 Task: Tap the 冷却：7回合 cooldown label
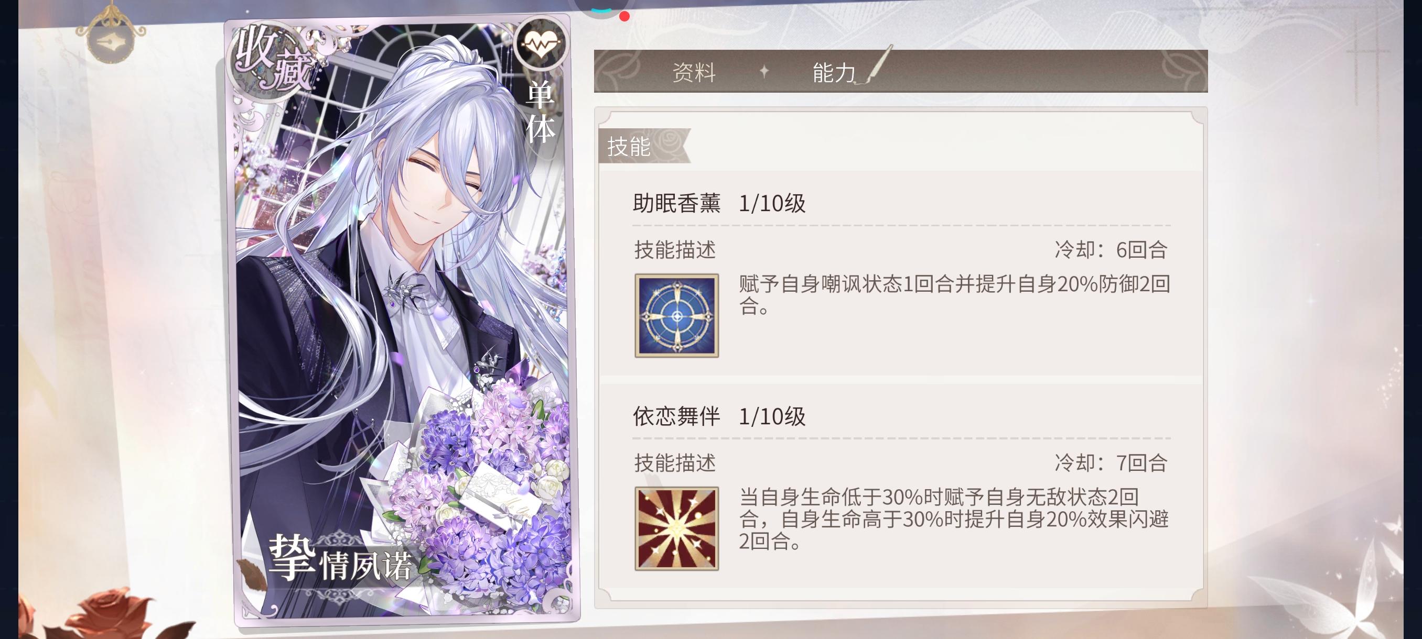pos(1111,462)
